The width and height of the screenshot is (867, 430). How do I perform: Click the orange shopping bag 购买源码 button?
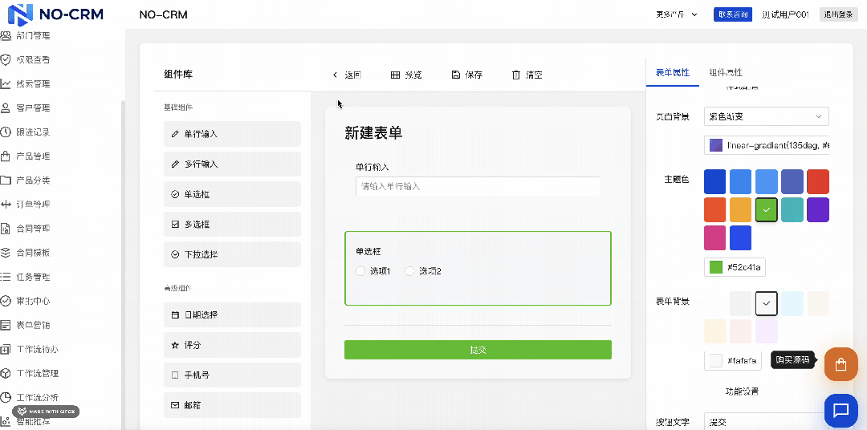tap(841, 364)
